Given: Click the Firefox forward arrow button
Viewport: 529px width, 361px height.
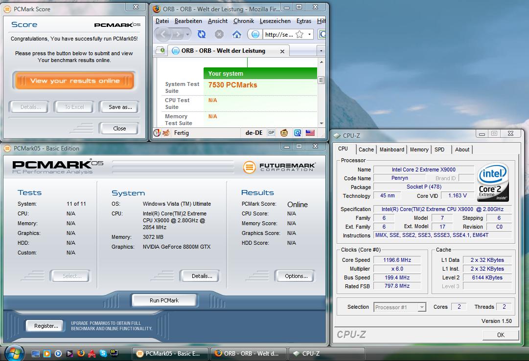Looking at the screenshot, I should 178,34.
